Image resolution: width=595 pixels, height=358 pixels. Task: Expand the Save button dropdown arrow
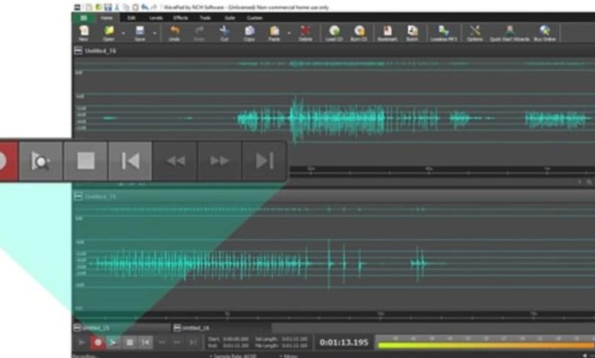(x=154, y=34)
